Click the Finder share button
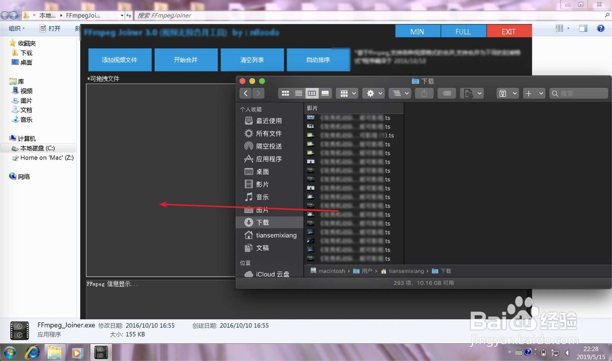The height and width of the screenshot is (361, 612). [x=424, y=93]
